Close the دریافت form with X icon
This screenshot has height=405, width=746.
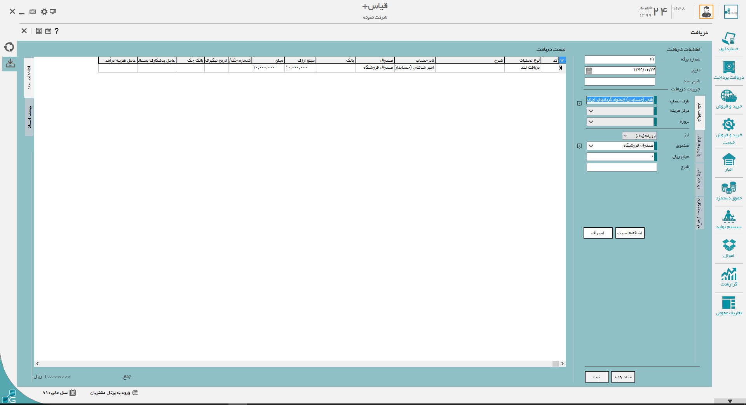[x=24, y=31]
